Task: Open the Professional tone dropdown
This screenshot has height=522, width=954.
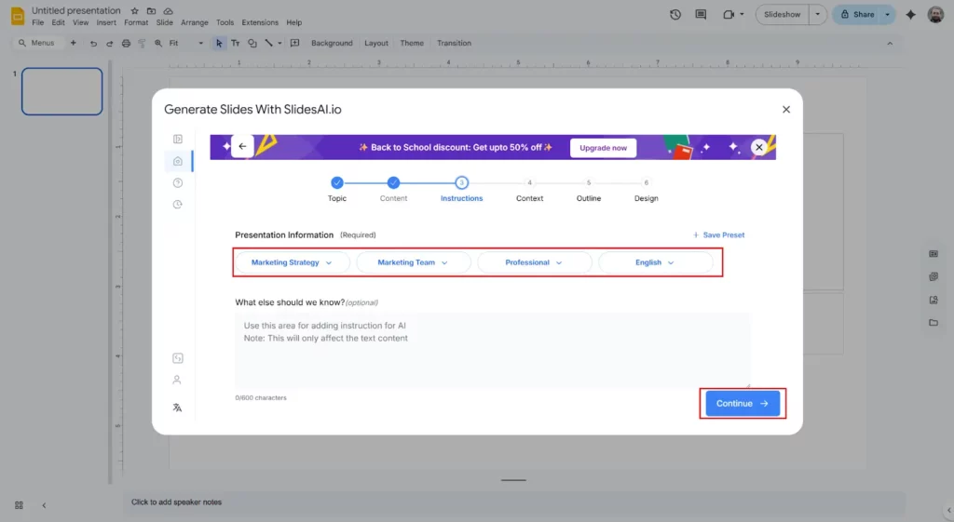Action: pos(534,262)
